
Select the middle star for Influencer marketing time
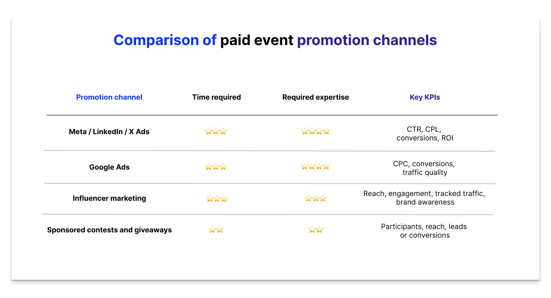pyautogui.click(x=216, y=198)
